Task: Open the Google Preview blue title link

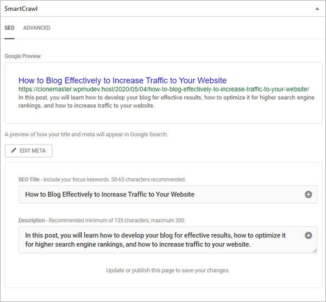Action: pos(122,80)
